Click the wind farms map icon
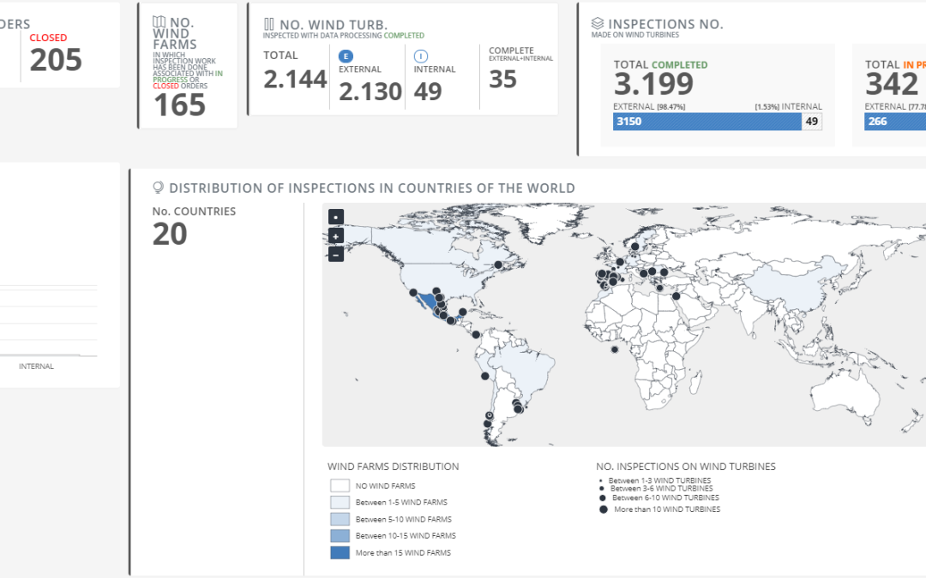This screenshot has height=578, width=926. [x=159, y=22]
